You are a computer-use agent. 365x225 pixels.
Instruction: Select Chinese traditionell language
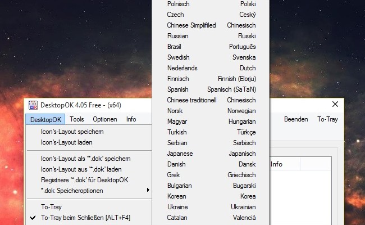point(211,100)
